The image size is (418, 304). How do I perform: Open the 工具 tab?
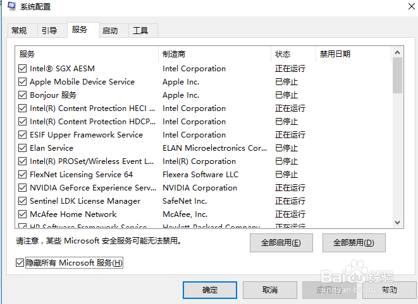(143, 30)
